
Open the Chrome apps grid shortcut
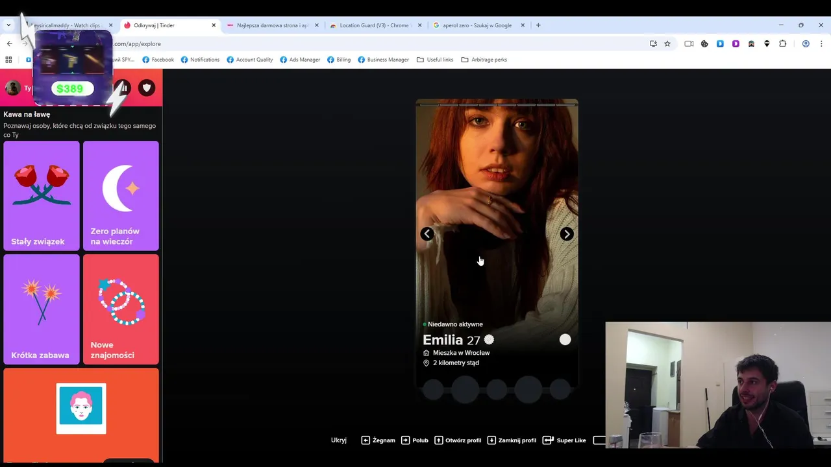tap(8, 60)
